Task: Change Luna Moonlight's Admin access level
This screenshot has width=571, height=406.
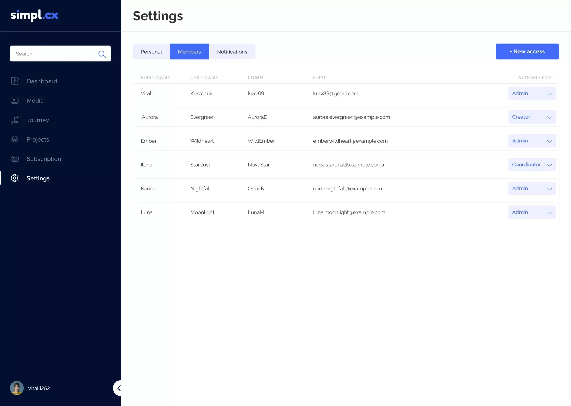Action: pos(532,212)
